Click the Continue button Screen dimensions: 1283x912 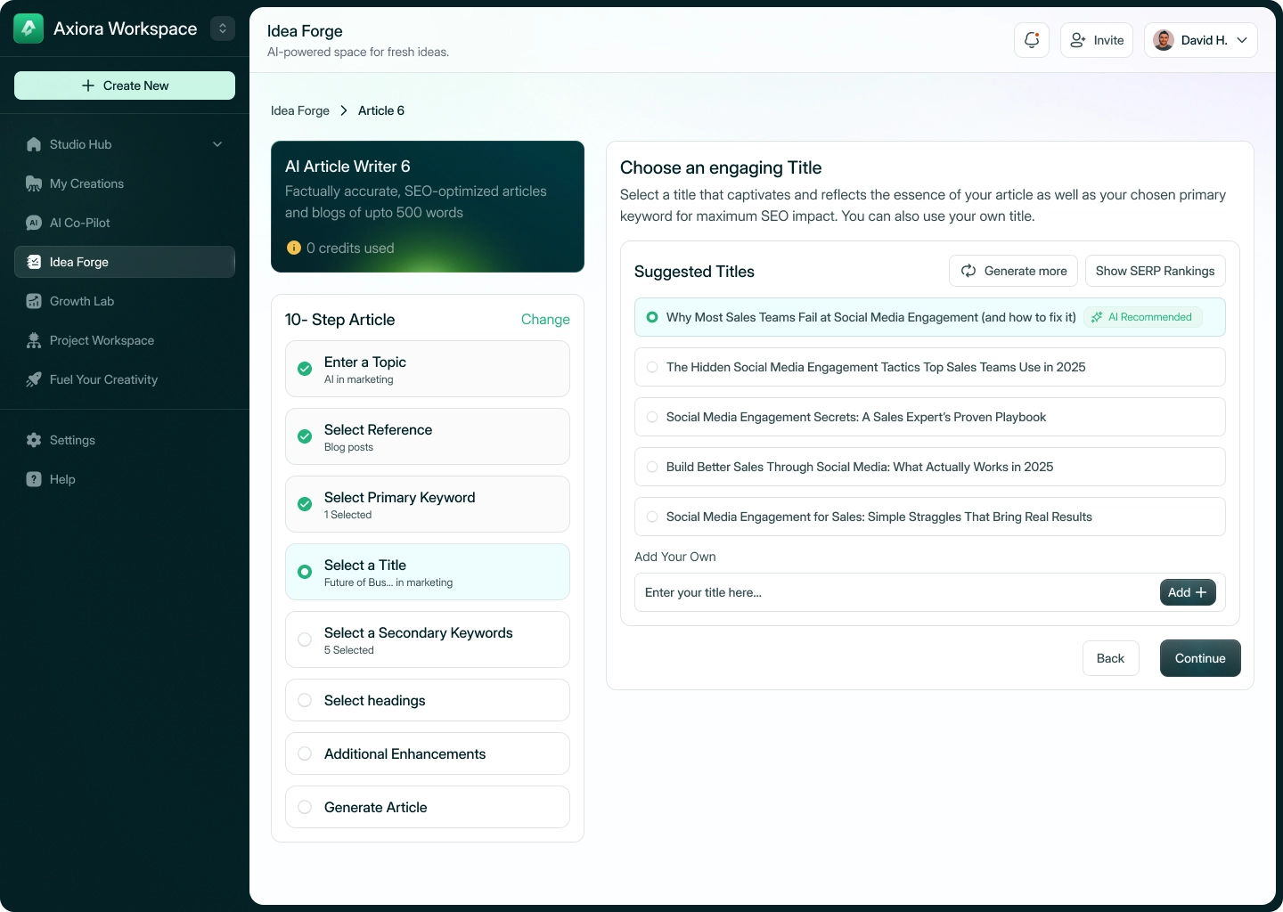point(1199,658)
